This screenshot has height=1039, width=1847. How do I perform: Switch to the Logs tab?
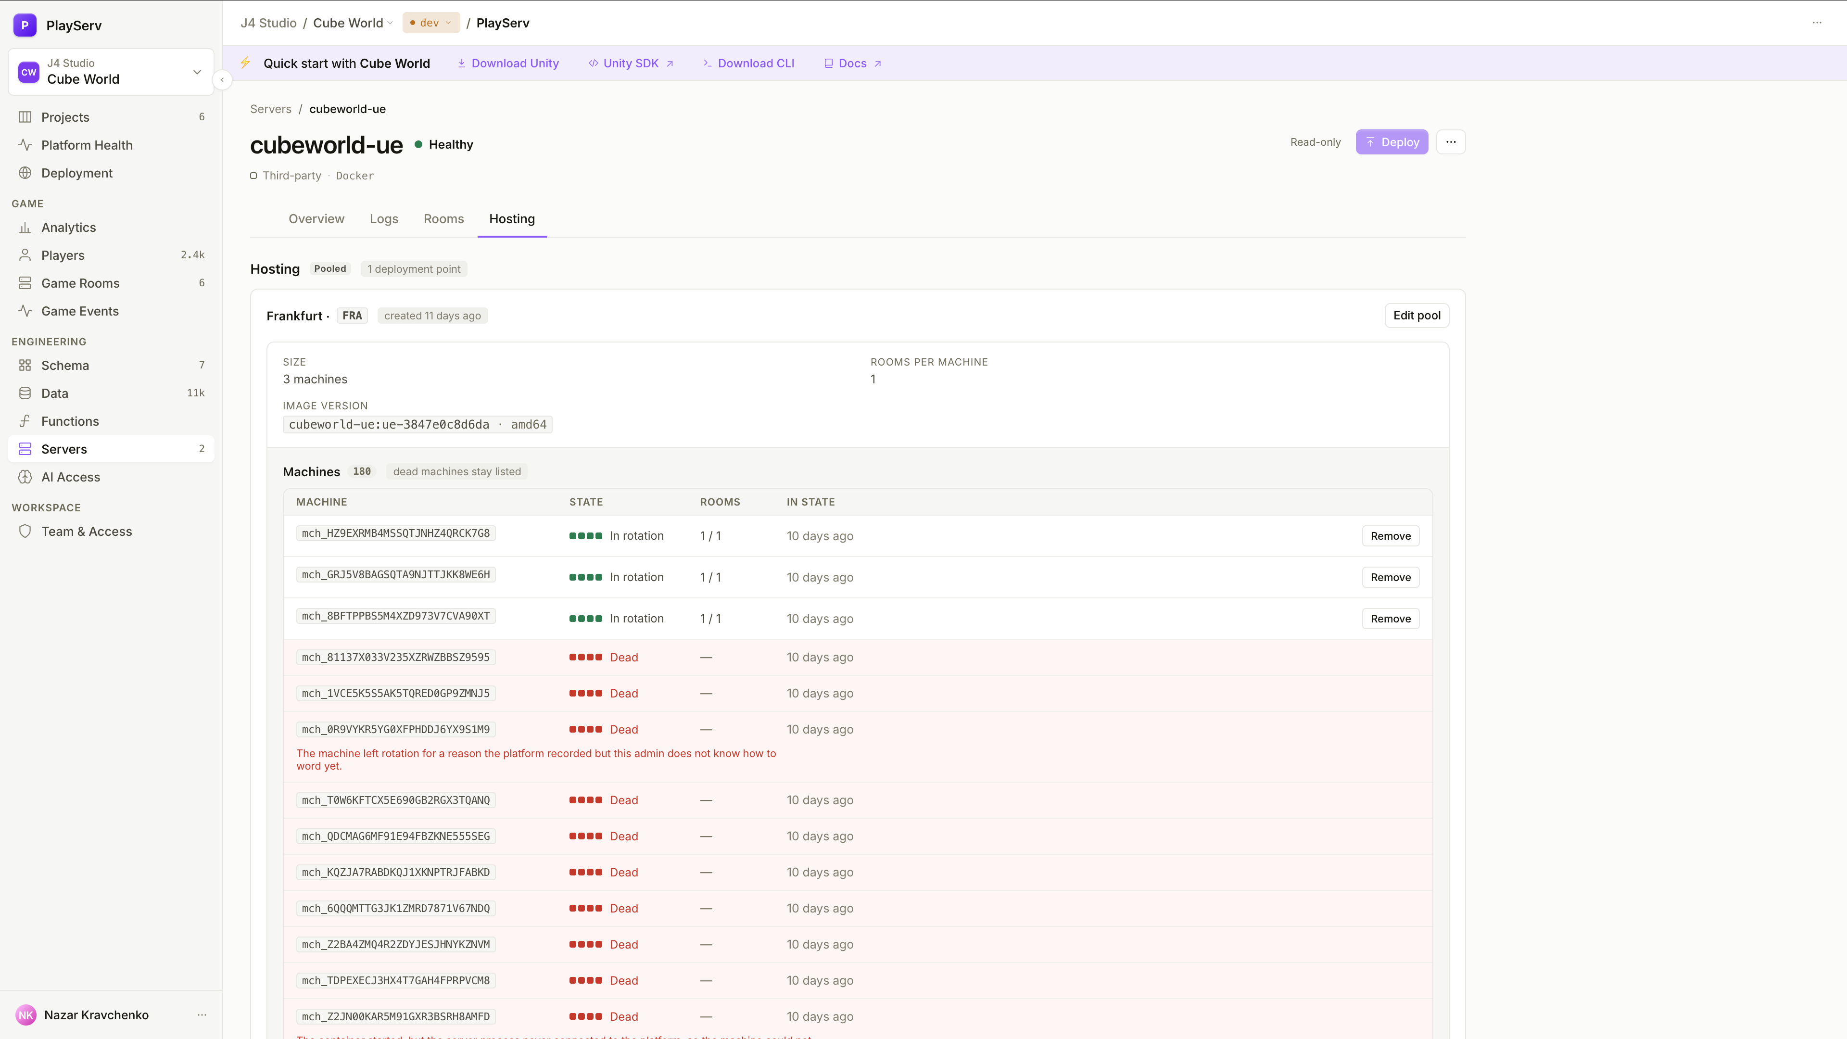384,219
